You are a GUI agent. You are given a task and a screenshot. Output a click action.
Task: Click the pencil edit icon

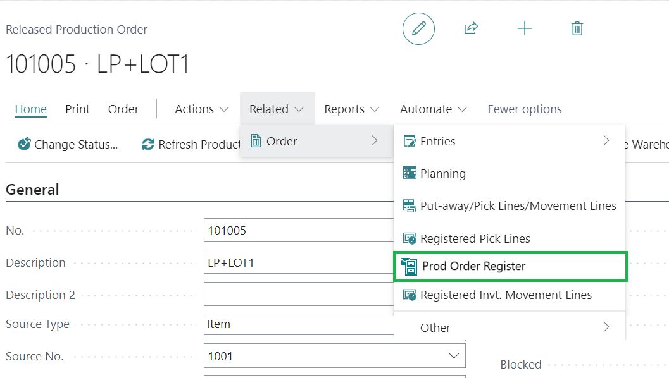click(x=418, y=28)
